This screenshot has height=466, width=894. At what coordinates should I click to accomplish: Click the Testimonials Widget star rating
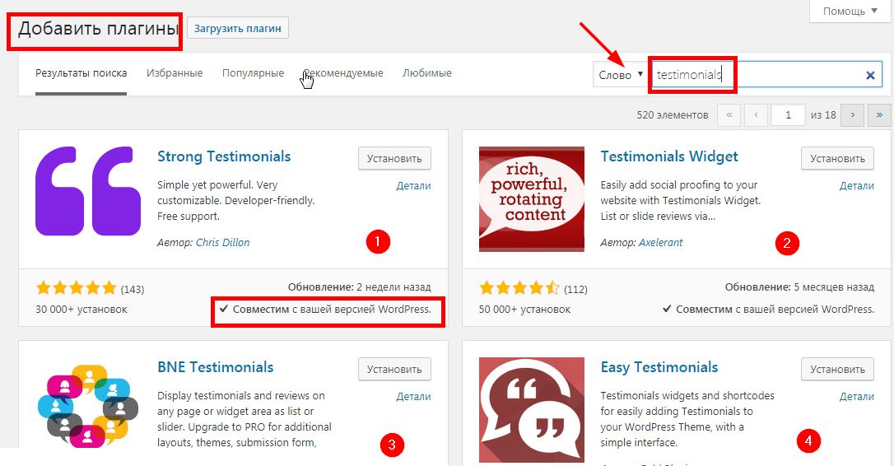(519, 288)
